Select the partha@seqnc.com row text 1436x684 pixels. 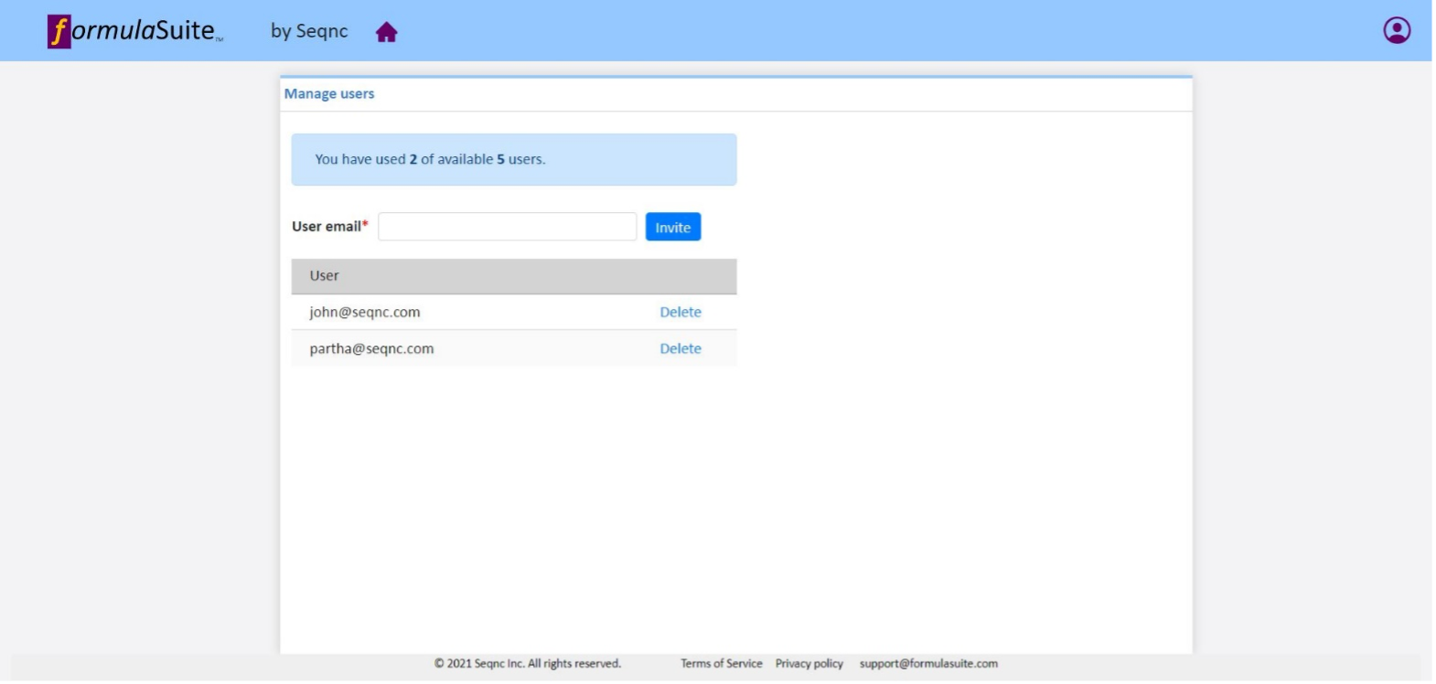click(x=371, y=348)
